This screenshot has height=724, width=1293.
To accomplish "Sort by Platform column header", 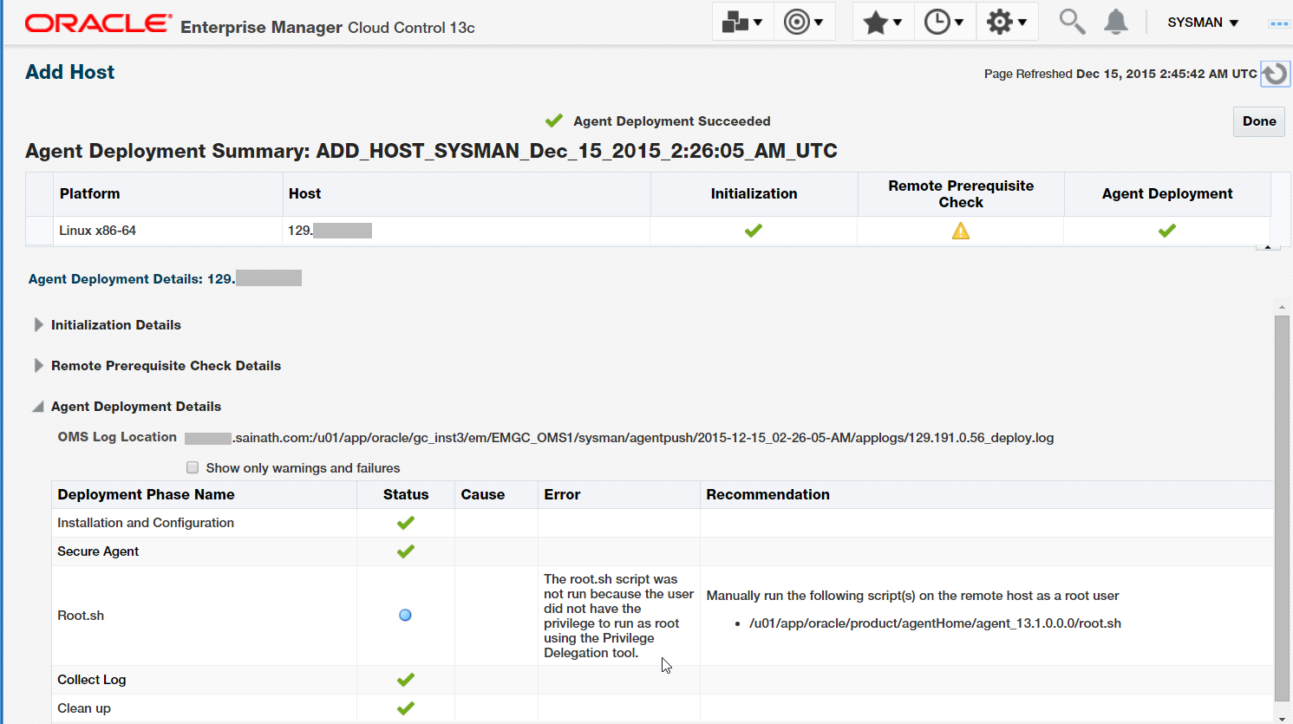I will point(168,194).
